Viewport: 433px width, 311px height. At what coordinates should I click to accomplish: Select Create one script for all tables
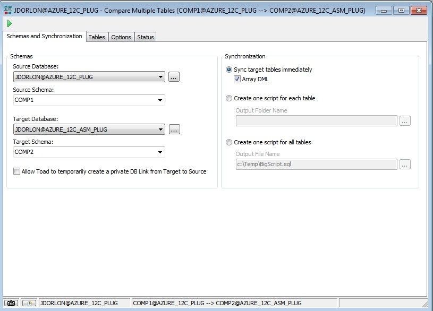[229, 142]
